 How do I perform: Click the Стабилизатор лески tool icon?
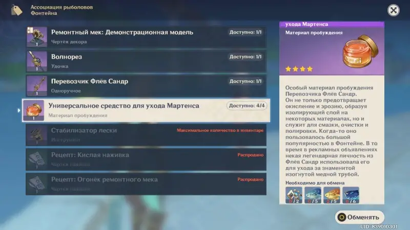(36, 135)
